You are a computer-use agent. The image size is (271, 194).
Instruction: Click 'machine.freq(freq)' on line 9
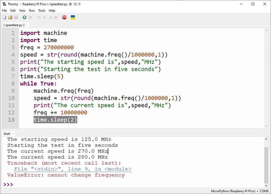[64, 91]
